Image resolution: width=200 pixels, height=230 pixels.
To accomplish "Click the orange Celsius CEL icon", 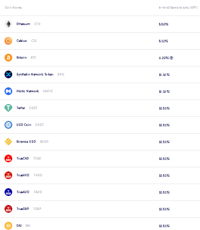I will coord(8,41).
